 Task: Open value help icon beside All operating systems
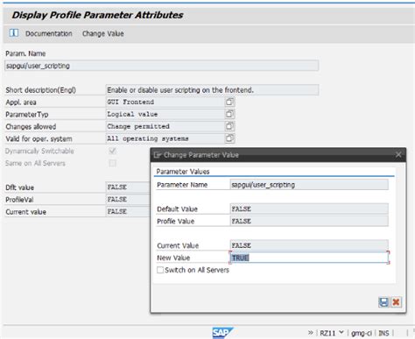[x=229, y=138]
